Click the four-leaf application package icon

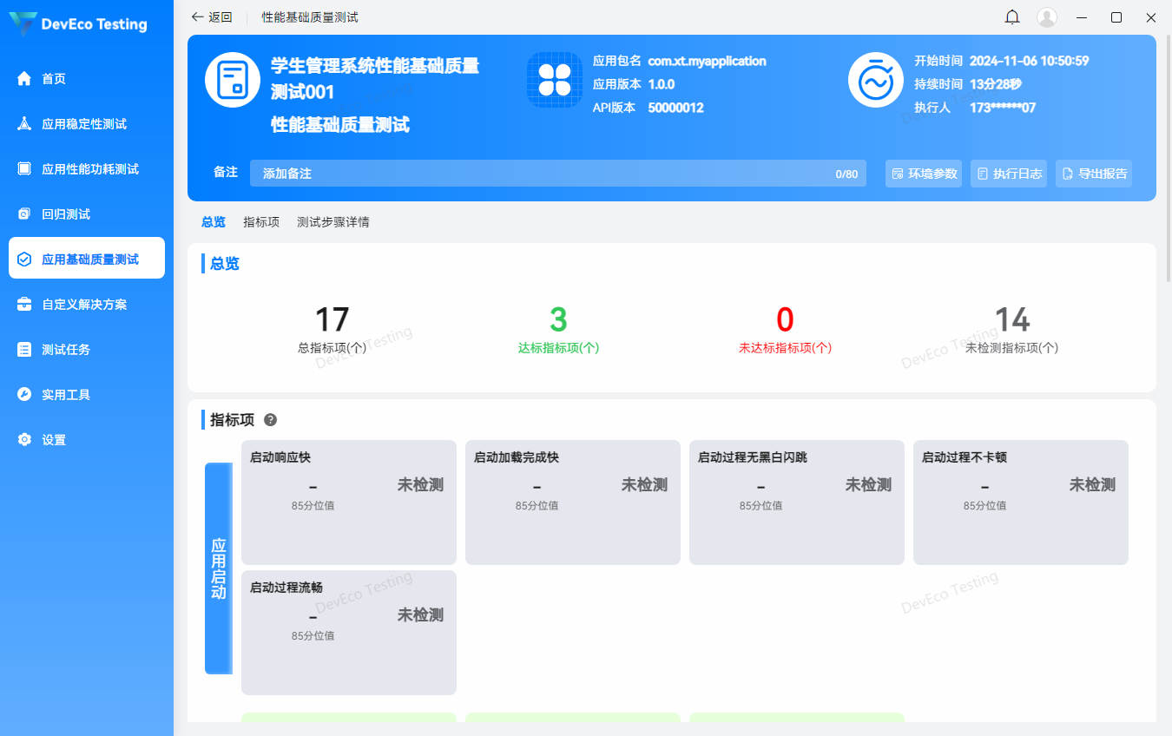(555, 80)
